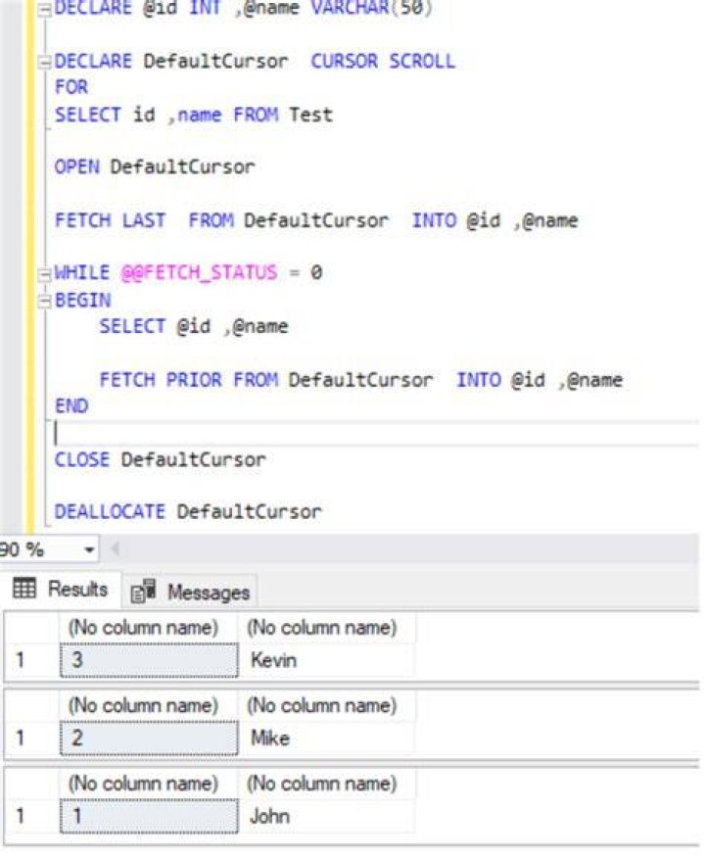The height and width of the screenshot is (855, 705).
Task: Click the SELECT @id ,@name line in loop
Action: pyautogui.click(x=194, y=326)
